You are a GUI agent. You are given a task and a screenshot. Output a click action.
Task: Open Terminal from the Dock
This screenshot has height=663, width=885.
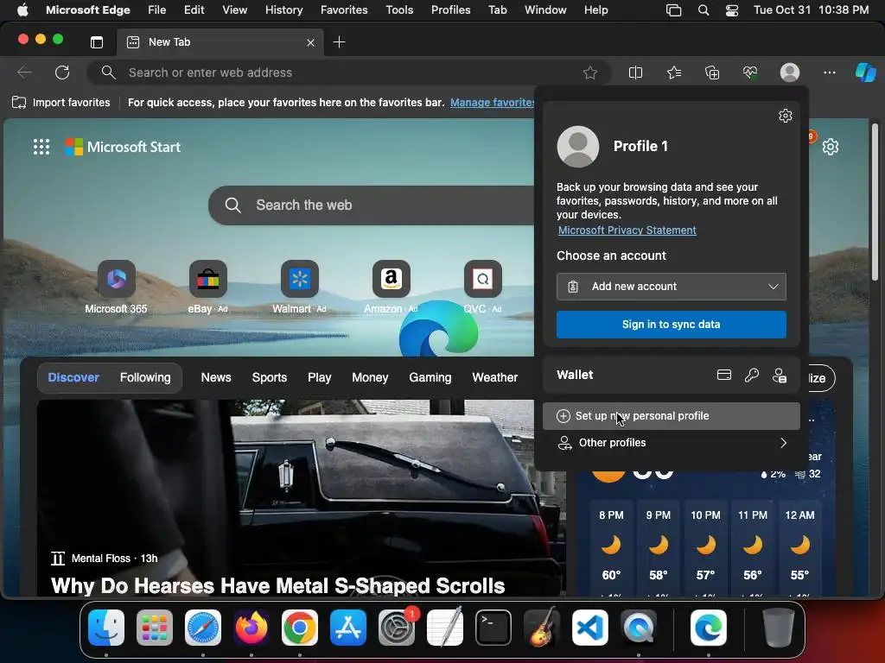point(493,628)
